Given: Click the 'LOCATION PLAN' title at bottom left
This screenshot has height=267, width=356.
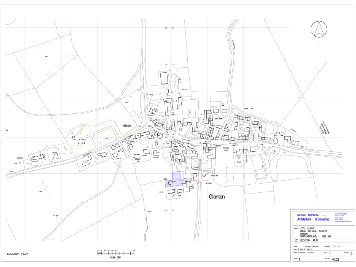Looking at the screenshot, I should click(18, 254).
